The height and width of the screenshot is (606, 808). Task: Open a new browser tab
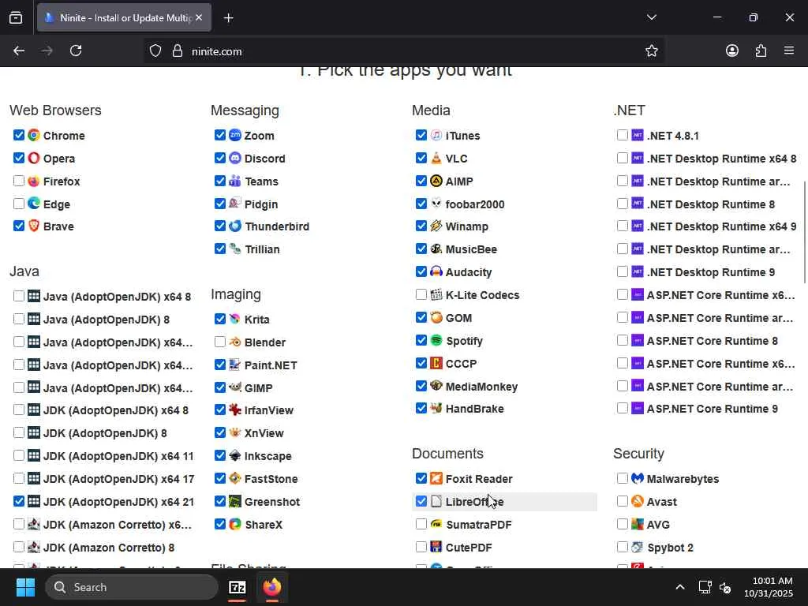[228, 18]
